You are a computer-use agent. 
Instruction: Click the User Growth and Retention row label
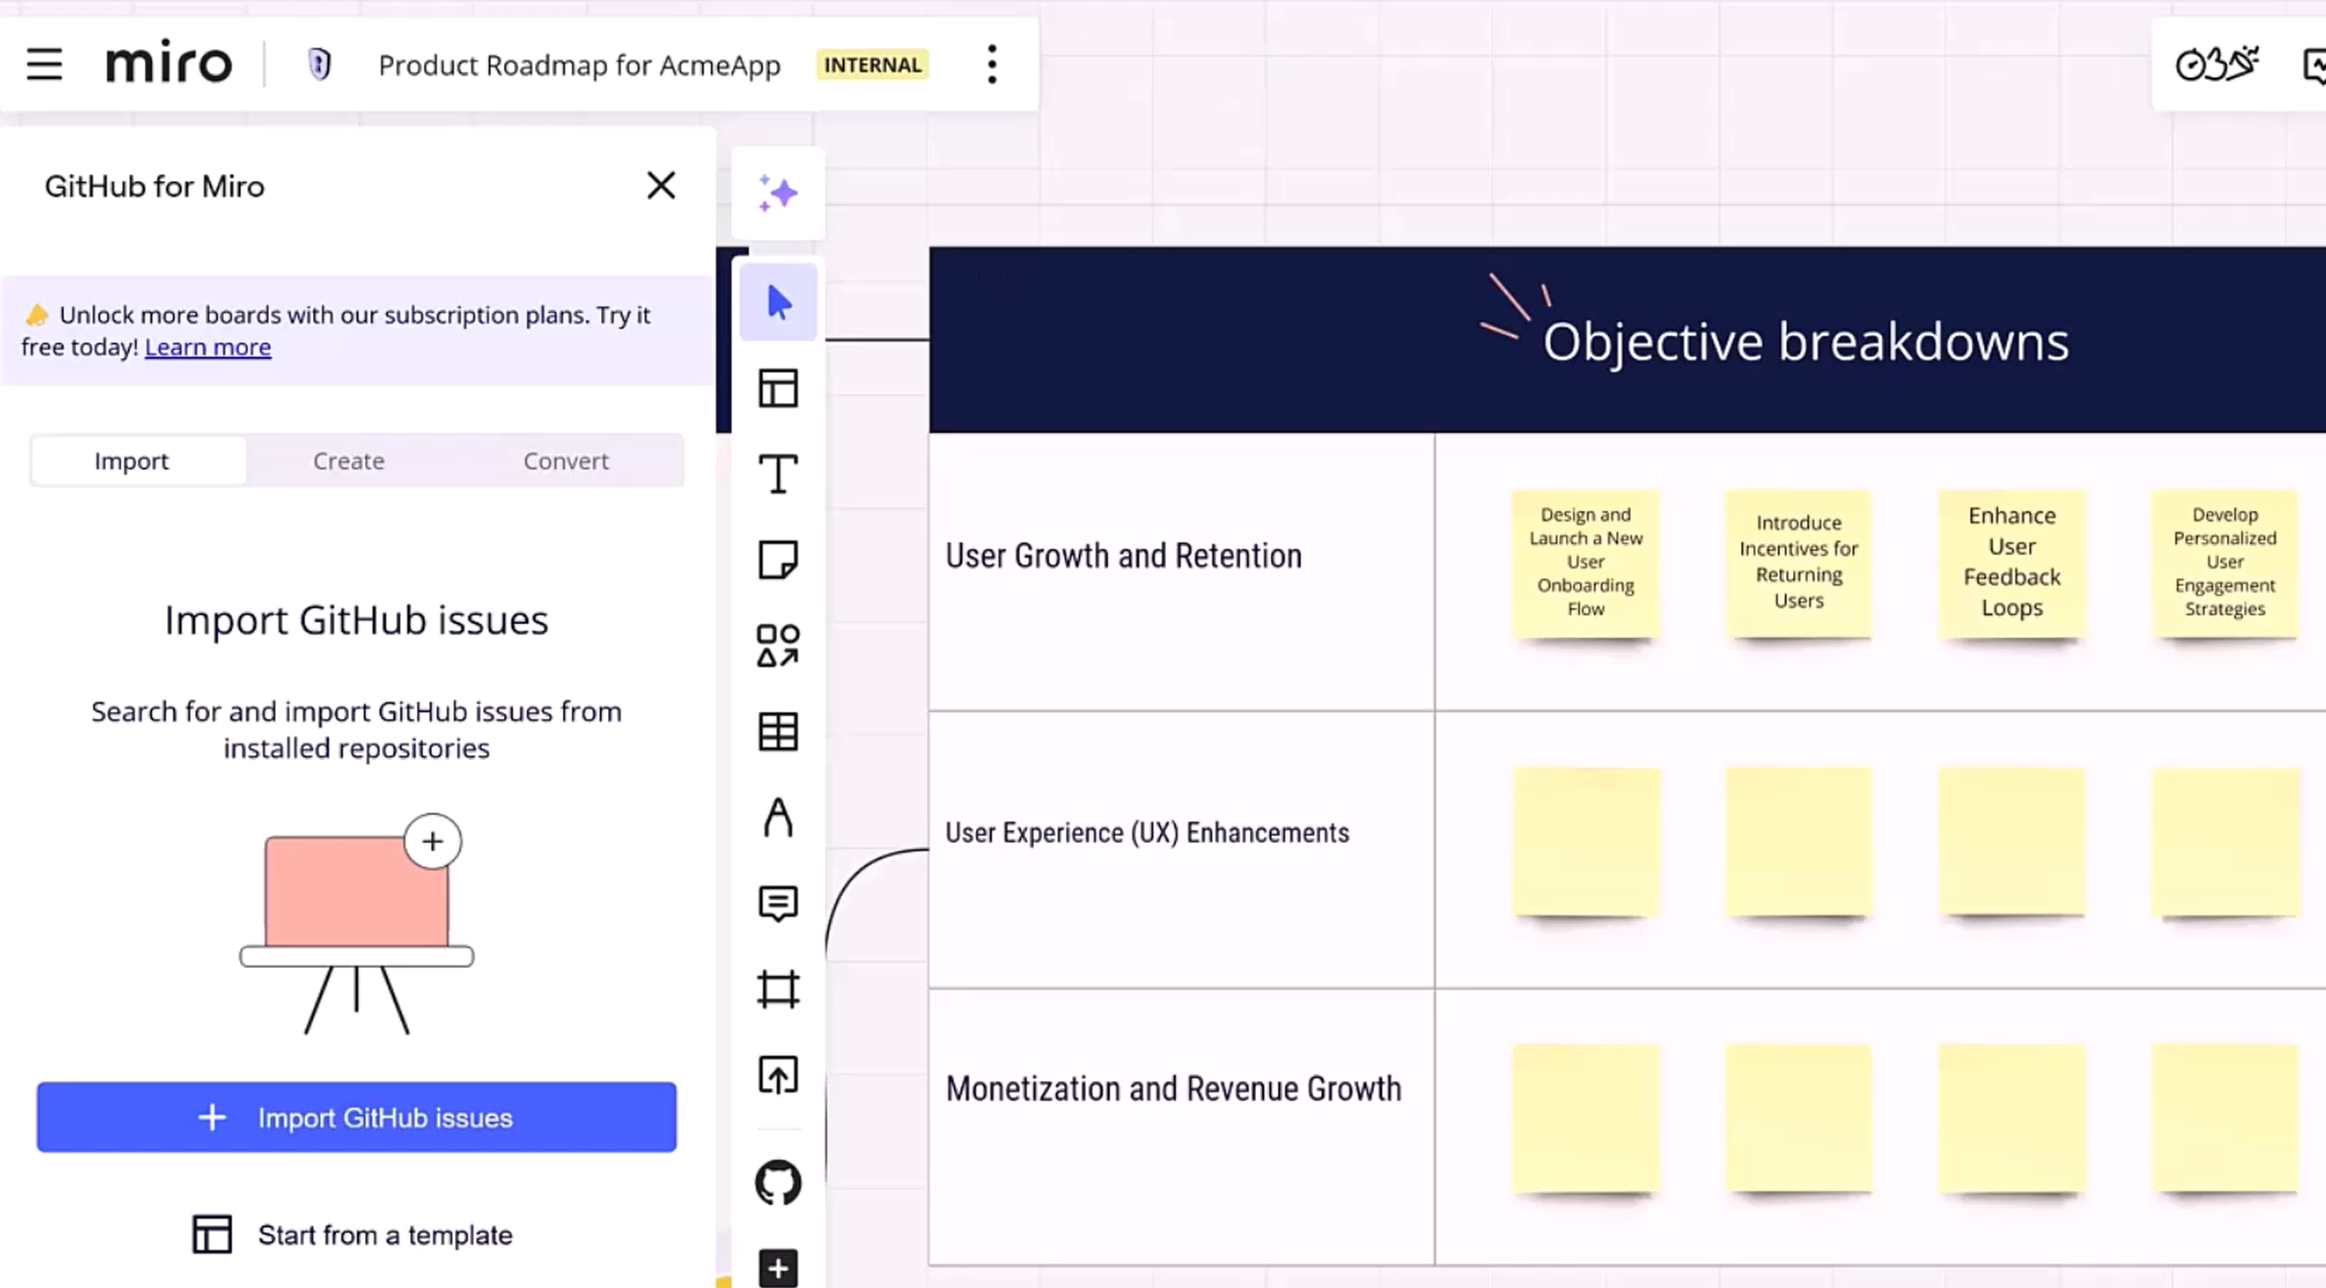(x=1123, y=556)
